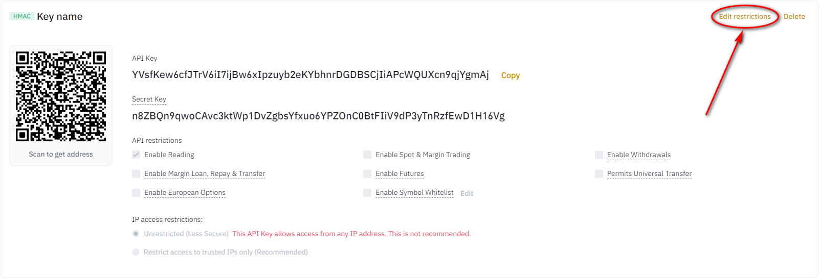
Task: Click the HMAC badge icon
Action: (22, 16)
